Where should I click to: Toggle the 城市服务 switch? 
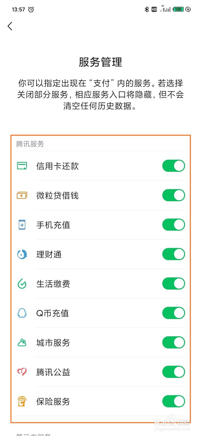(x=173, y=343)
